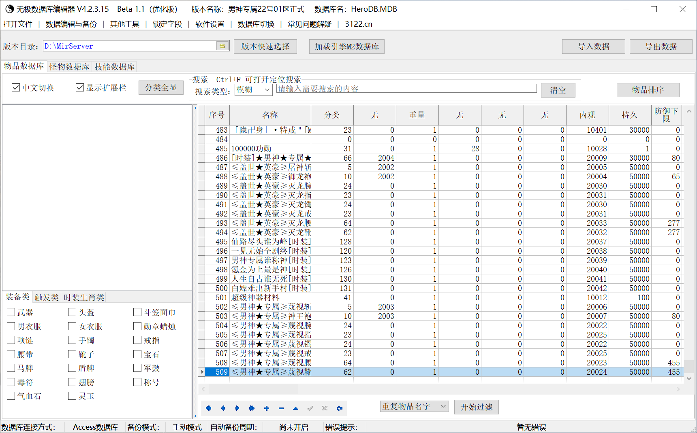The width and height of the screenshot is (697, 433).
Task: Switch to the 触发类 tab
Action: click(x=47, y=297)
